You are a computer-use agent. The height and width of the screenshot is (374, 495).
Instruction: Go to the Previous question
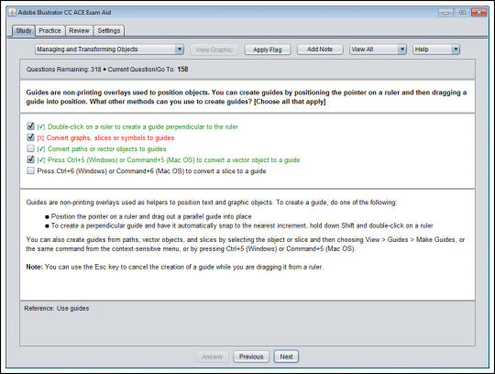coord(251,357)
